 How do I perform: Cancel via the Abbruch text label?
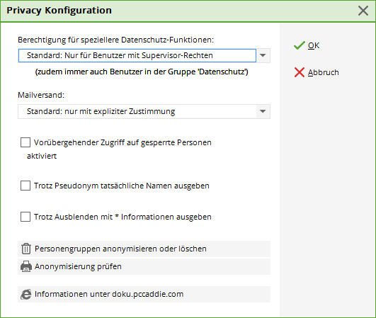323,72
